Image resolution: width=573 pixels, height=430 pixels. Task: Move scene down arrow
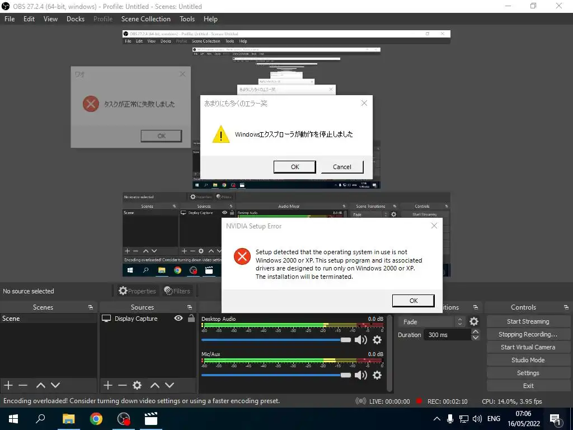coord(55,385)
